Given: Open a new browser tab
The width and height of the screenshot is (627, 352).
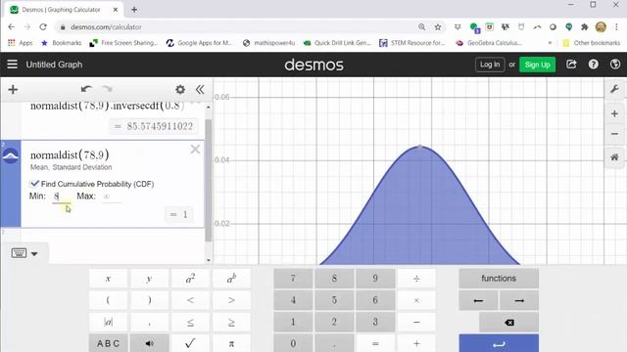Looking at the screenshot, I should (x=134, y=9).
